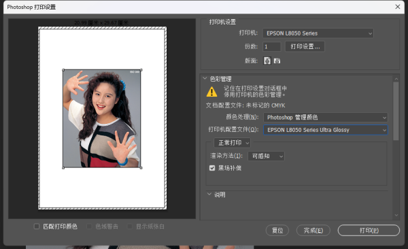Open 渲染方法 可感知 dropdown
The width and height of the screenshot is (408, 249).
pyautogui.click(x=266, y=156)
